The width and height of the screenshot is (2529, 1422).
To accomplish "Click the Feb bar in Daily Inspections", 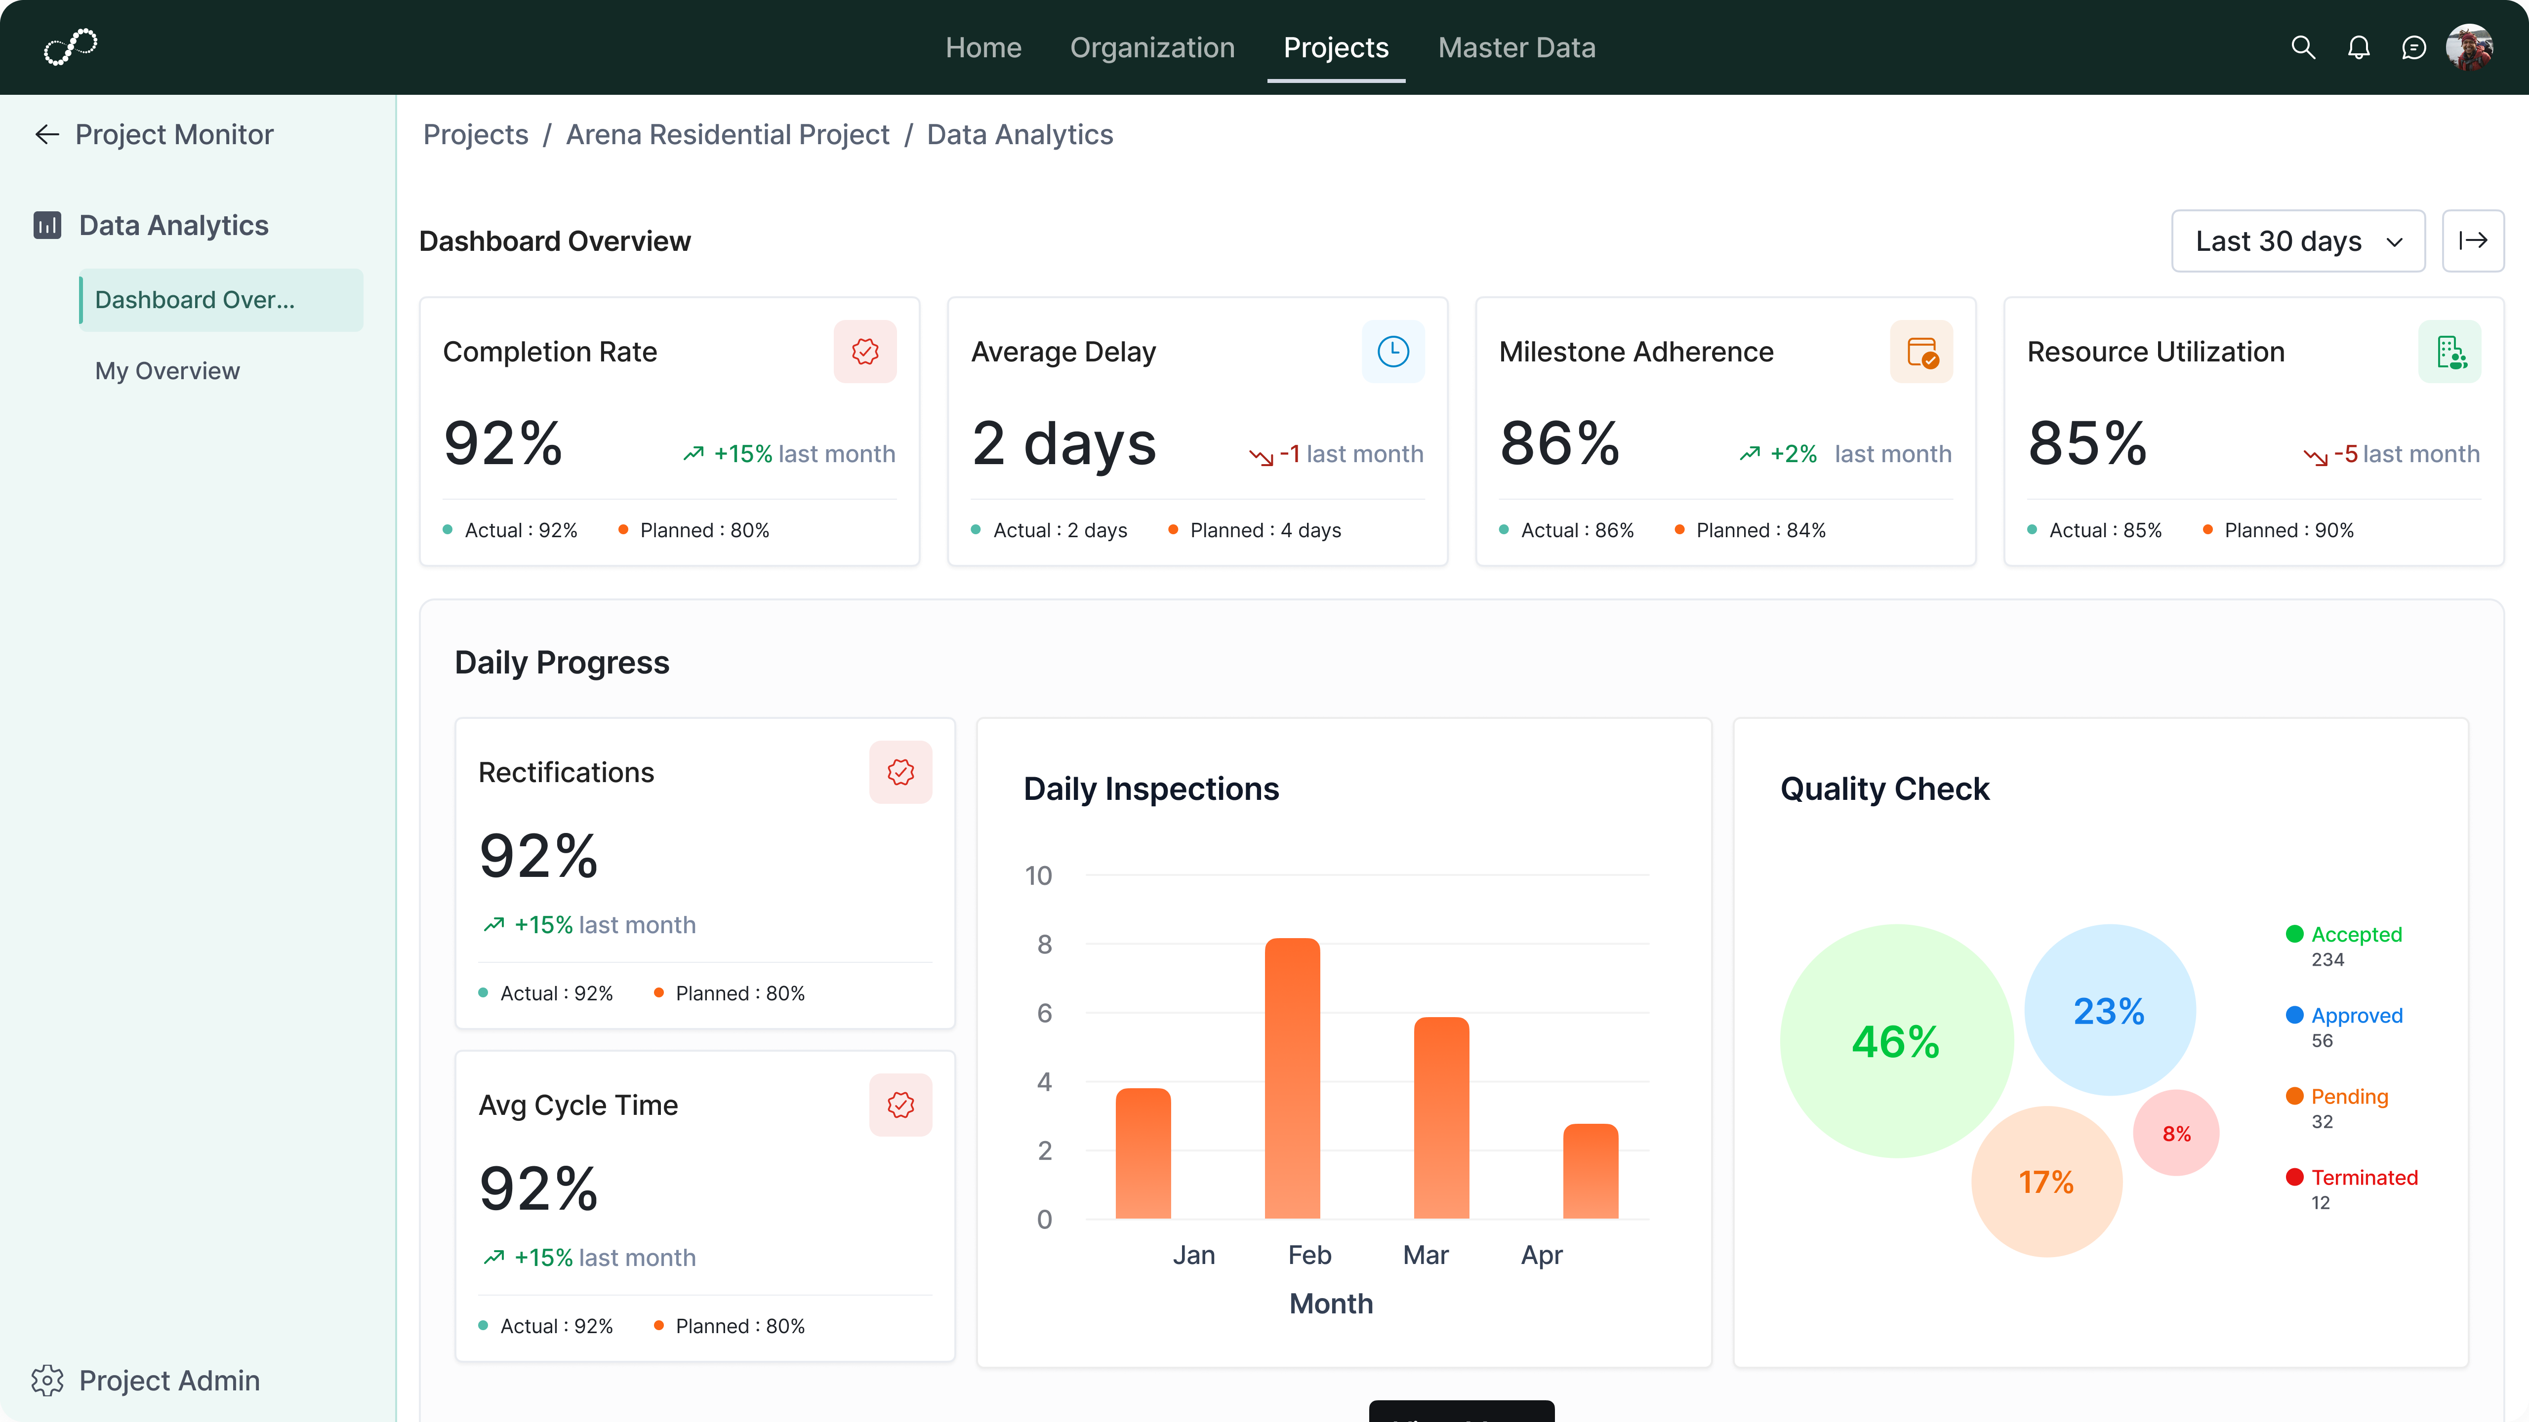I will (1292, 1078).
